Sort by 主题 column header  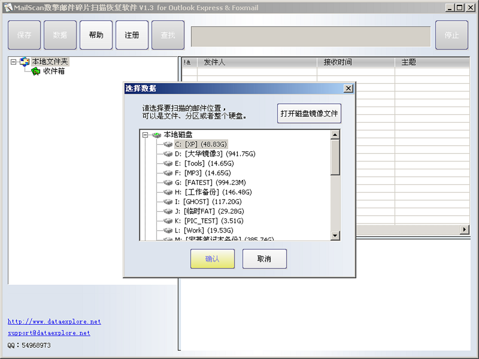[432, 62]
